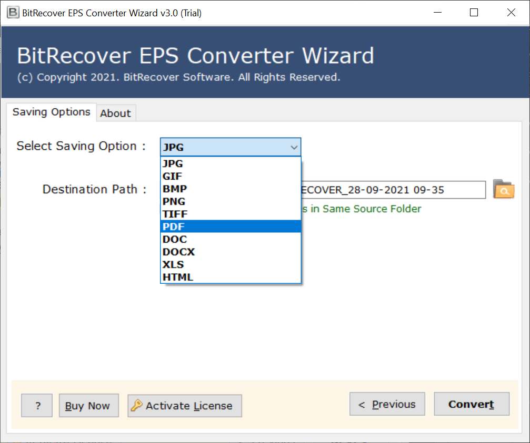The height and width of the screenshot is (443, 530).
Task: Choose BMP from the format list
Action: pyautogui.click(x=231, y=189)
